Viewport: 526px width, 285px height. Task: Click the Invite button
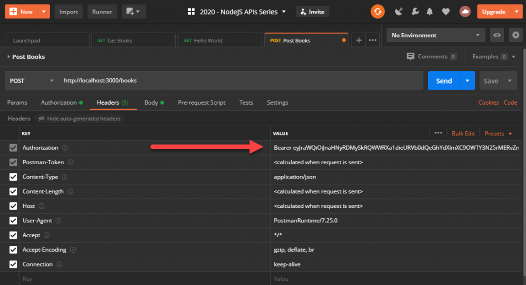click(312, 12)
